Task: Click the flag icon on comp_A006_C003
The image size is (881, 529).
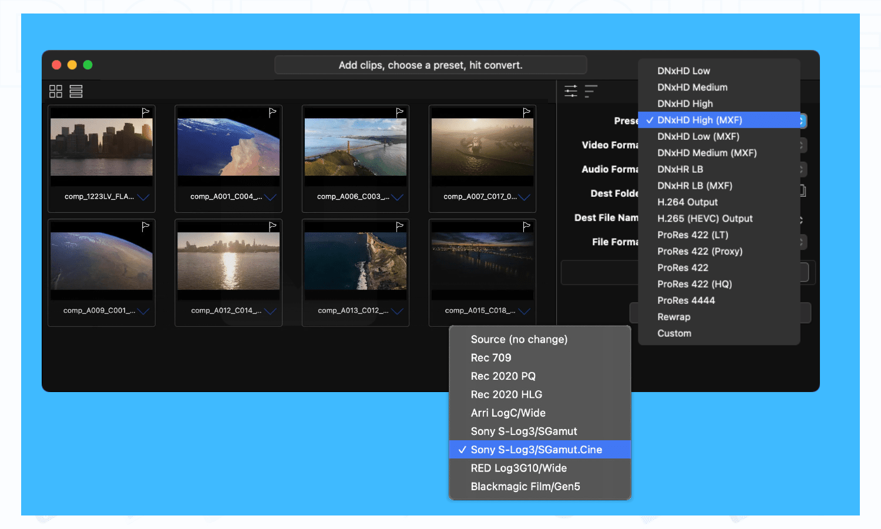Action: [x=399, y=112]
